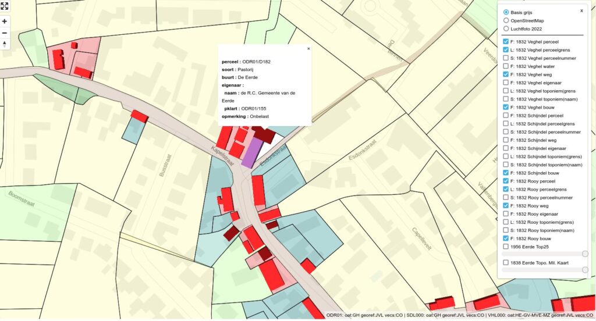Enable F: 1832 Schijndel eigenaar layer
The width and height of the screenshot is (596, 321).
pos(506,148)
